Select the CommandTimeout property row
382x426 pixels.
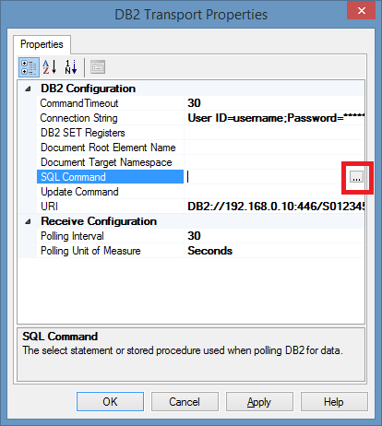pyautogui.click(x=111, y=103)
